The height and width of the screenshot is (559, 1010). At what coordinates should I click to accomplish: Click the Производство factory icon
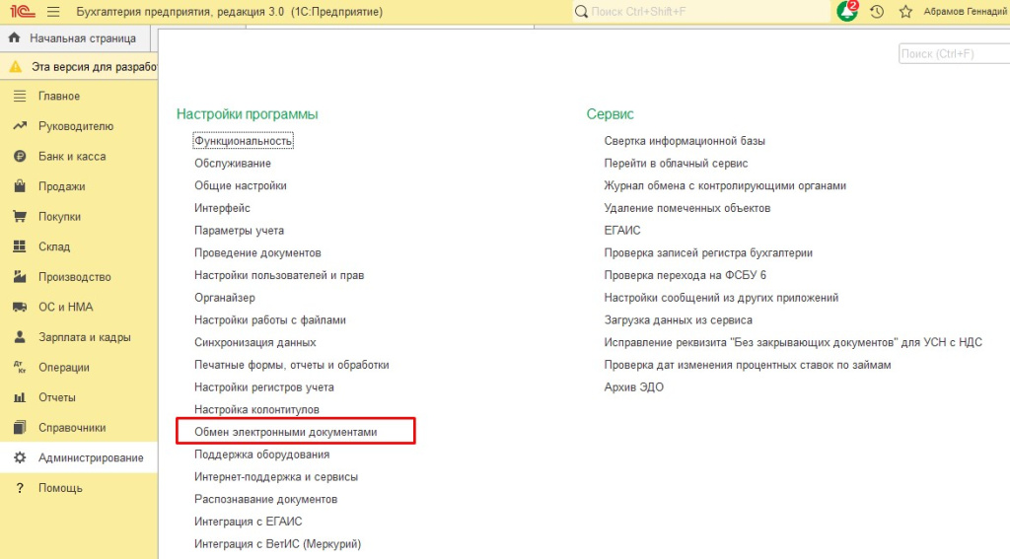click(20, 276)
